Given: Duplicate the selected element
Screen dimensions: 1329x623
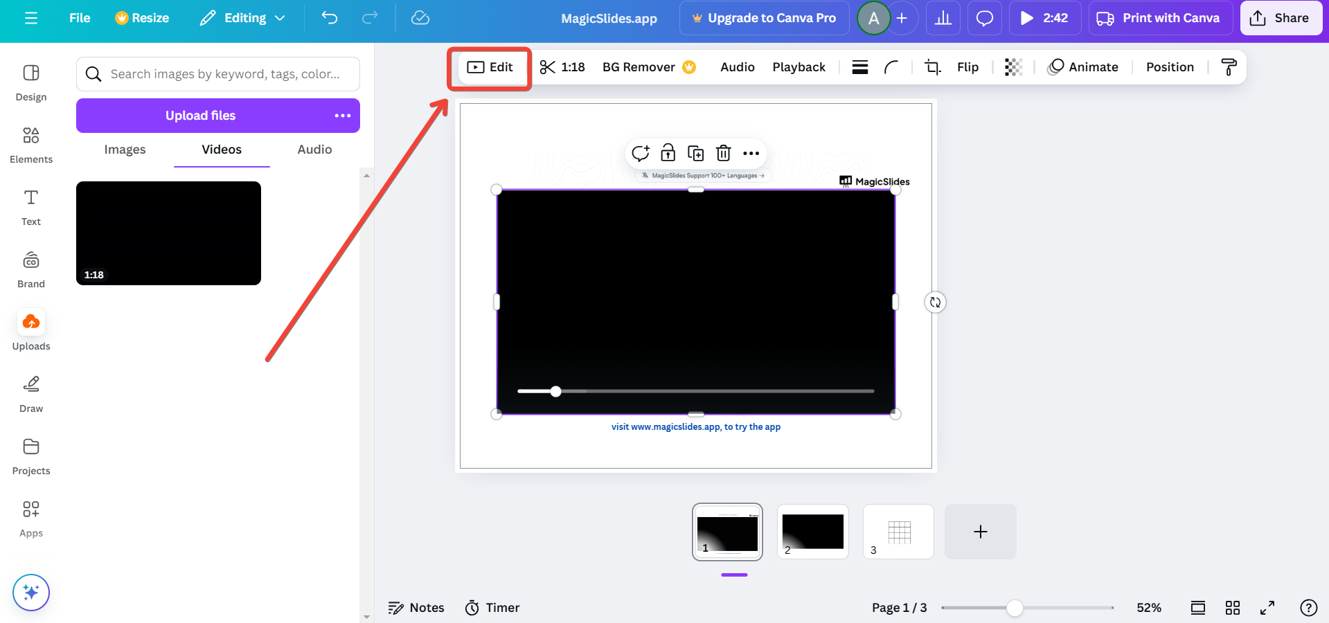Looking at the screenshot, I should coord(695,153).
